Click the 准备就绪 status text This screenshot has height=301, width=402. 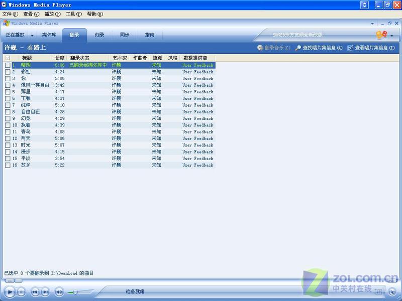coord(135,291)
